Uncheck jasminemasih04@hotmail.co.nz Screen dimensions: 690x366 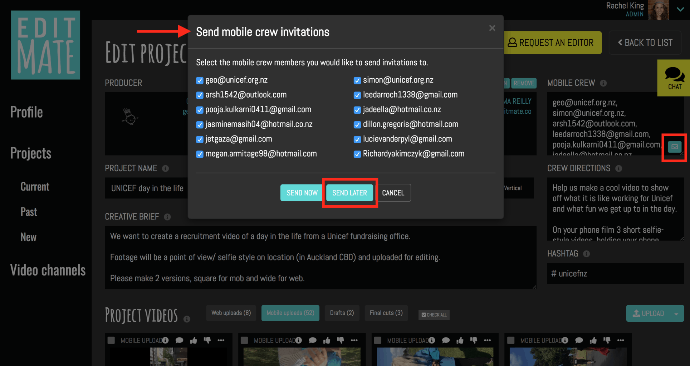(x=200, y=125)
